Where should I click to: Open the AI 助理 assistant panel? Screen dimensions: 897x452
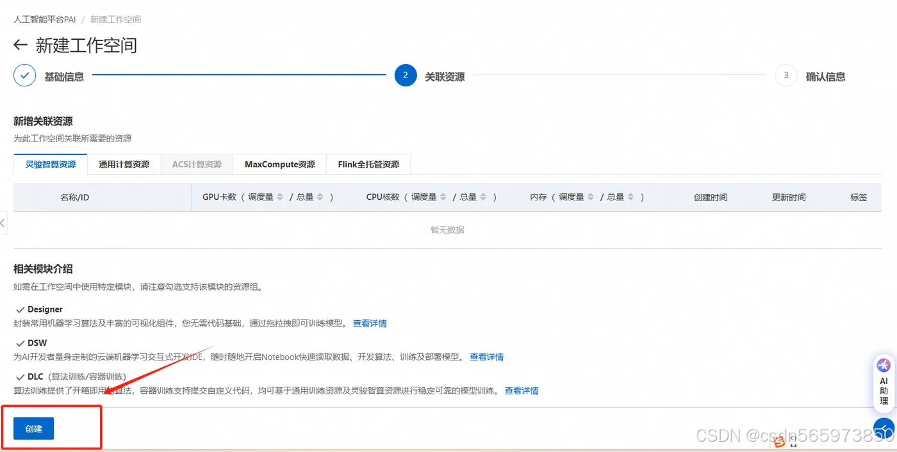pyautogui.click(x=884, y=382)
